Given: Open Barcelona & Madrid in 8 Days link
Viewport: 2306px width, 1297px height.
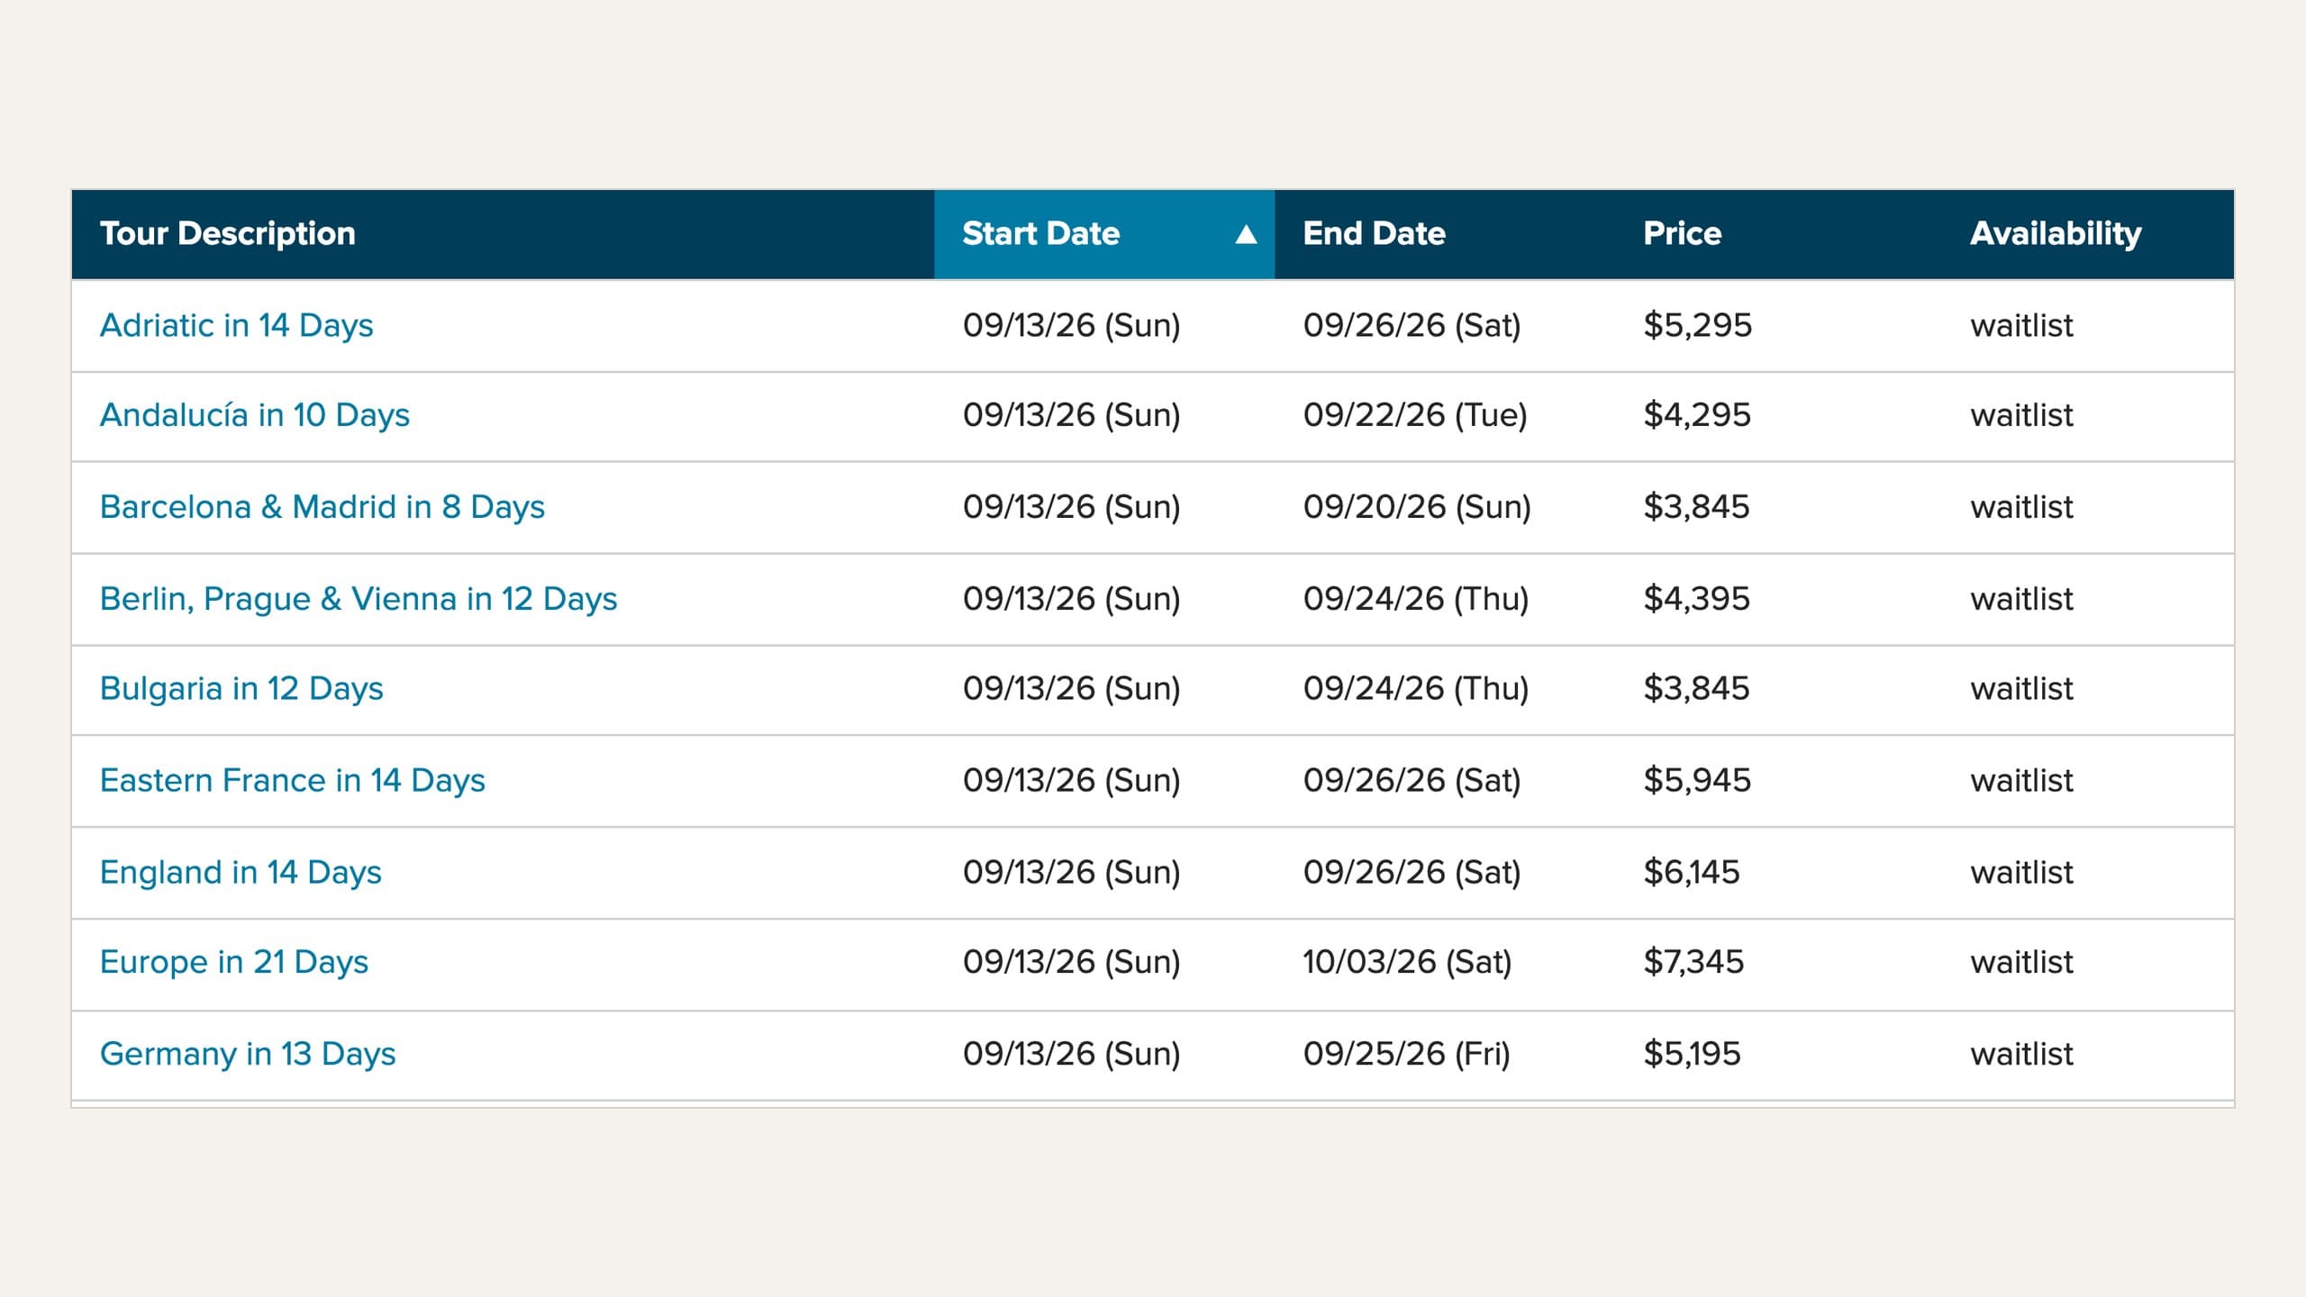Looking at the screenshot, I should 322,507.
